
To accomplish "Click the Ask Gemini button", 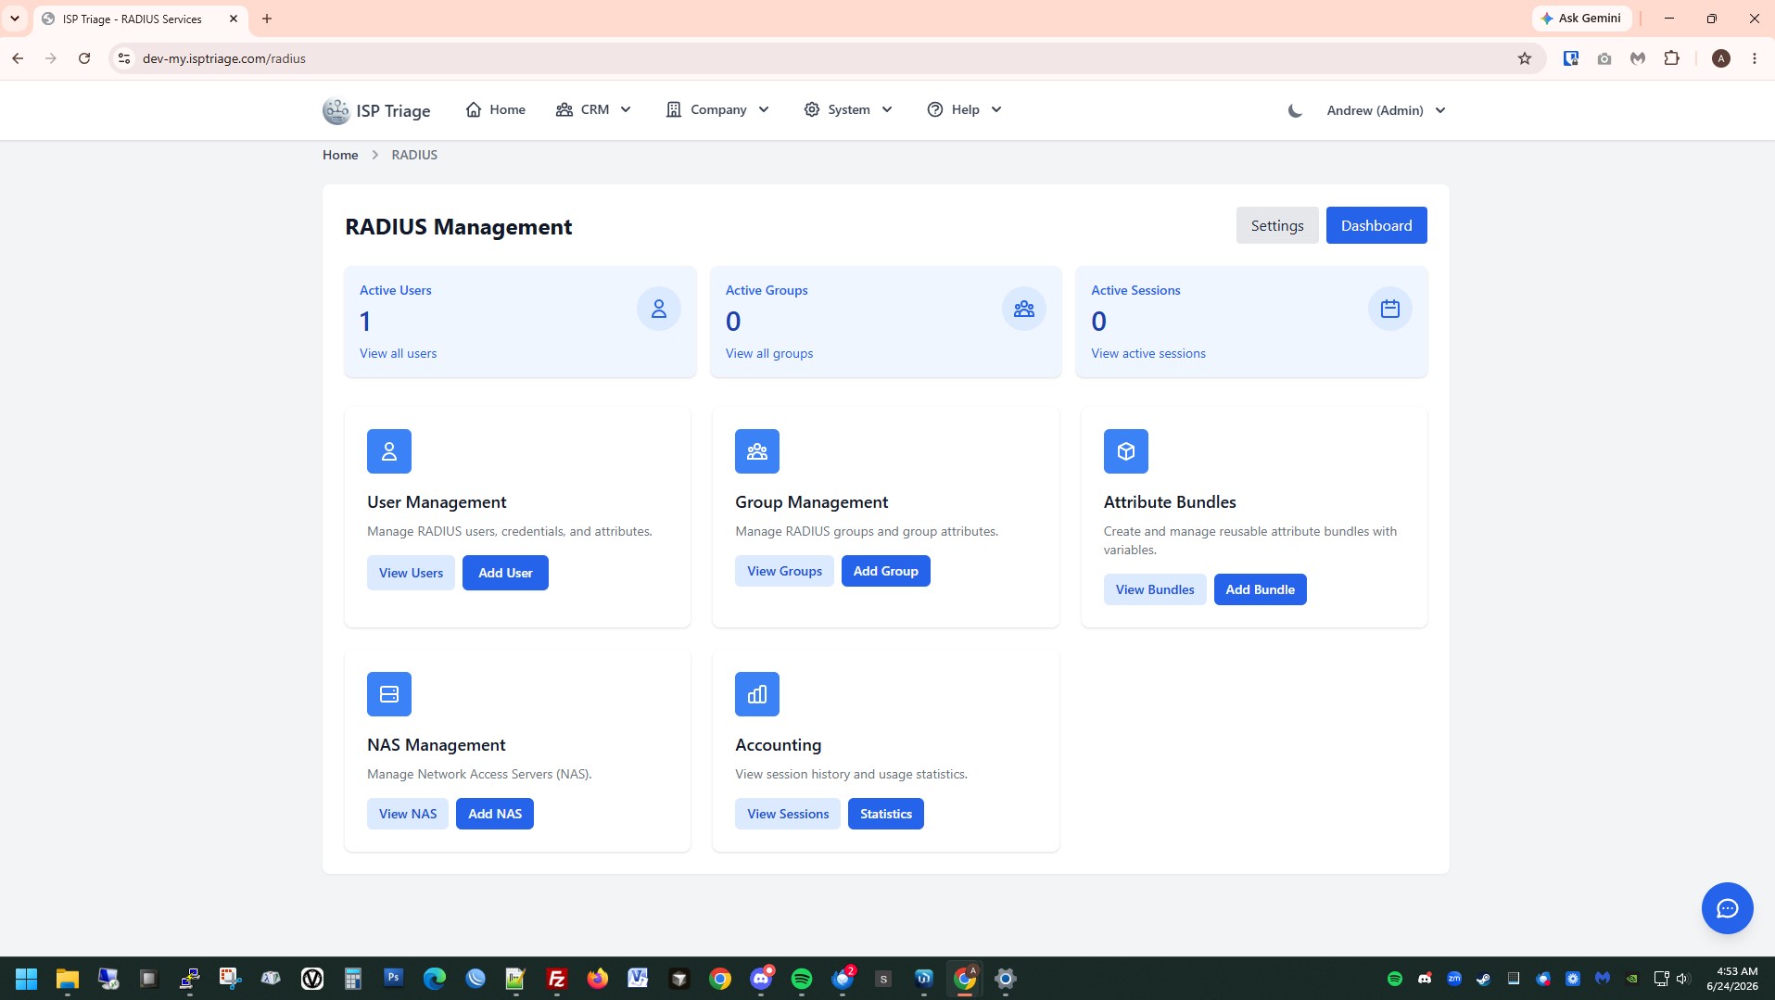I will [1581, 18].
